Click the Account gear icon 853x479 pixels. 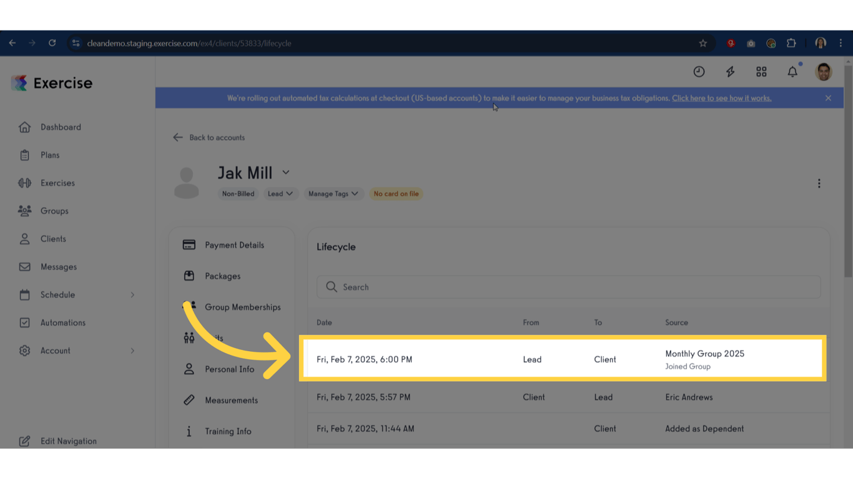click(x=24, y=351)
